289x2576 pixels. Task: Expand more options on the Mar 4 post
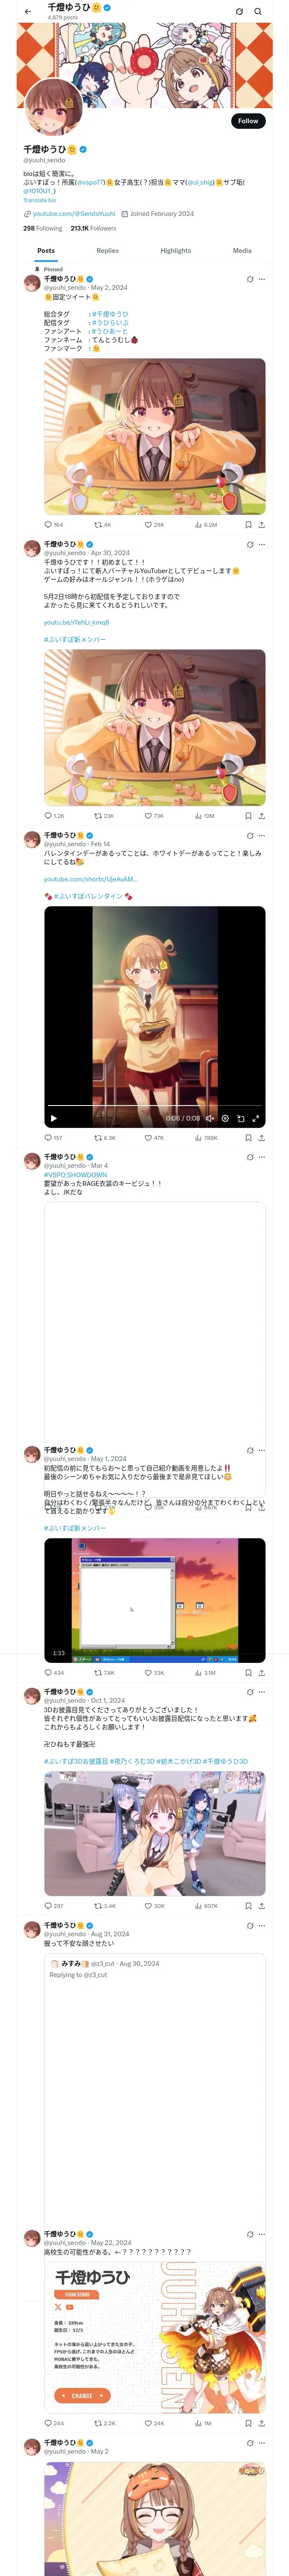(262, 1157)
